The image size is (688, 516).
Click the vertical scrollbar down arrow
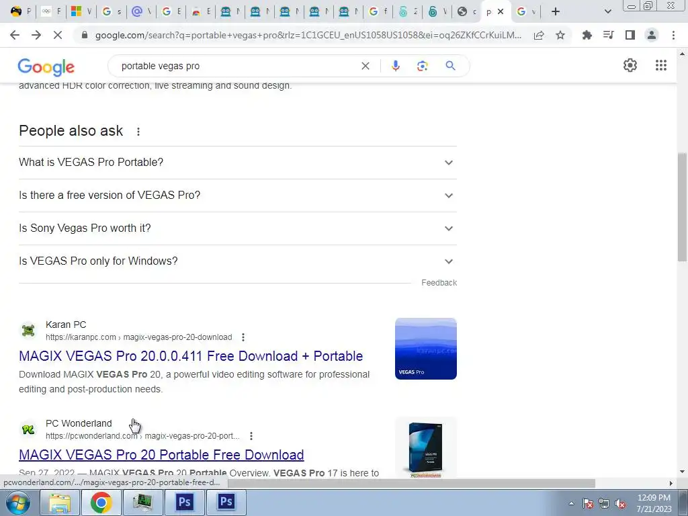[x=683, y=472]
